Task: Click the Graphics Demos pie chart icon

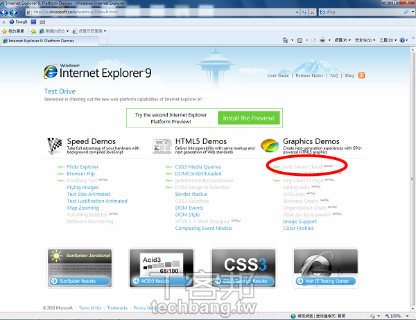Action: click(270, 145)
